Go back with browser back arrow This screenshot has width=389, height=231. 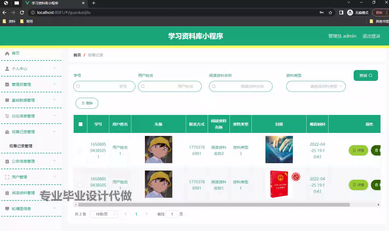[x=4, y=13]
